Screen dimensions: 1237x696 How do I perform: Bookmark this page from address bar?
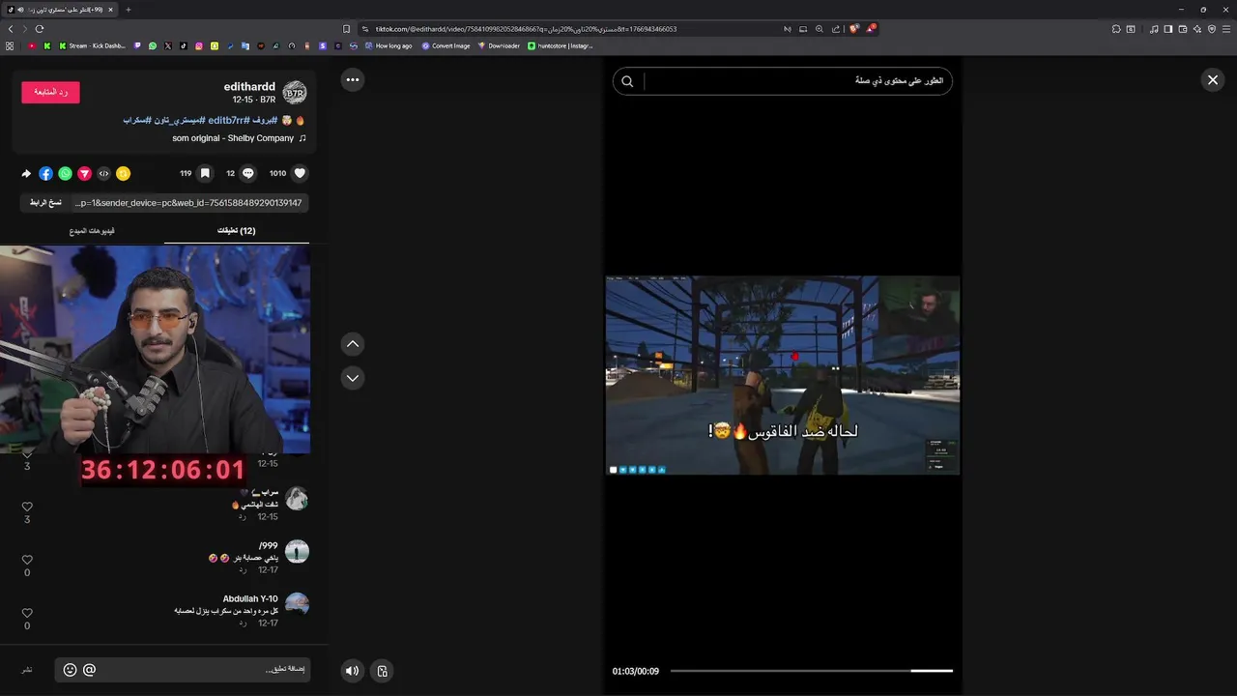click(x=346, y=29)
